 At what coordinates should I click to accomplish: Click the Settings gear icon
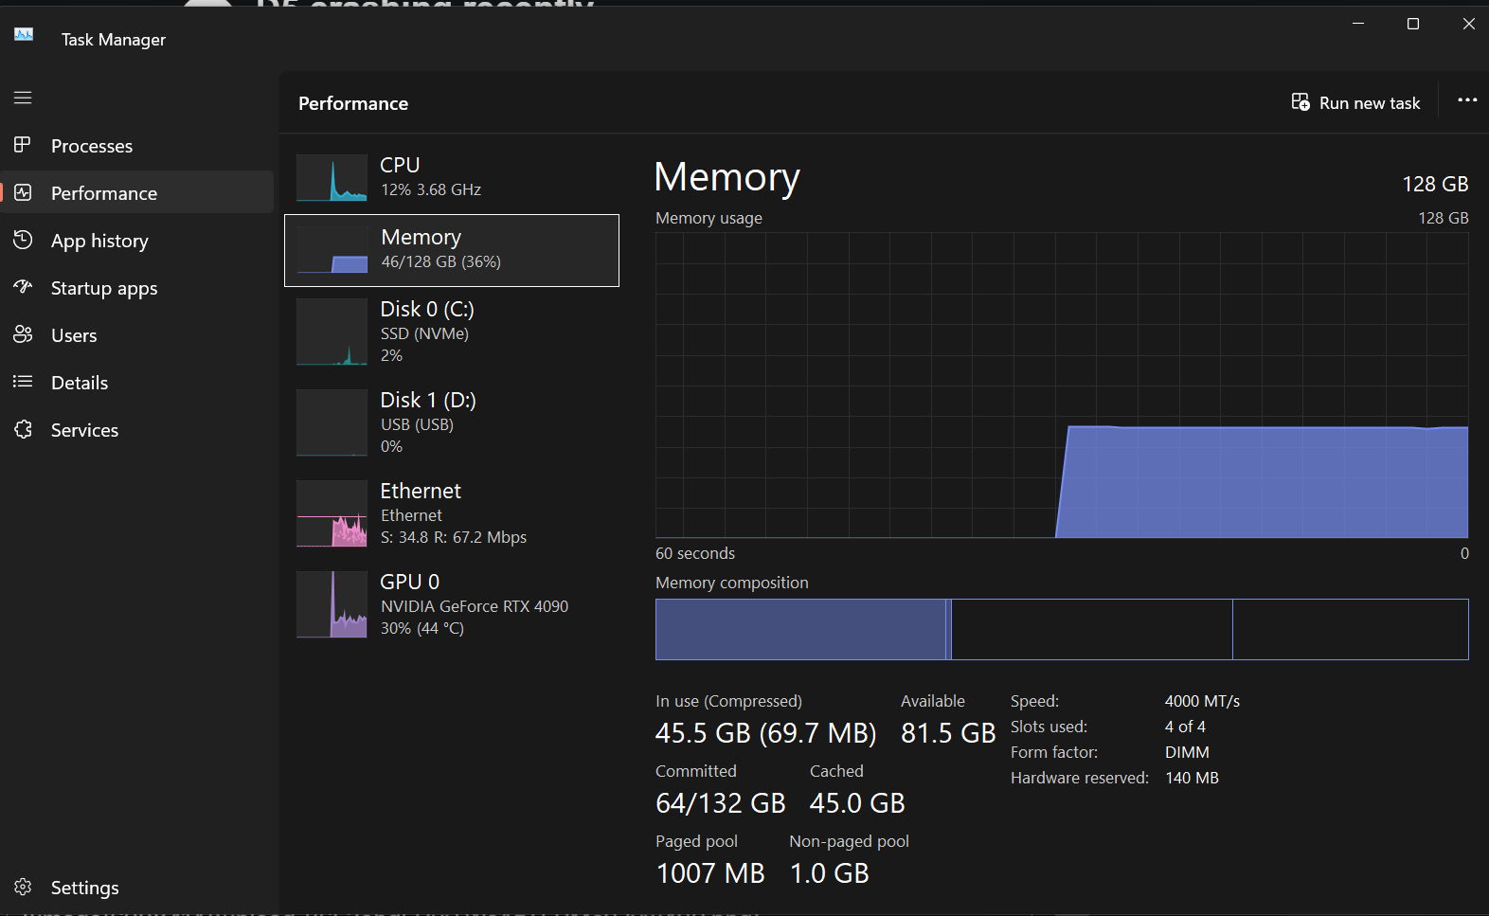[x=23, y=887]
